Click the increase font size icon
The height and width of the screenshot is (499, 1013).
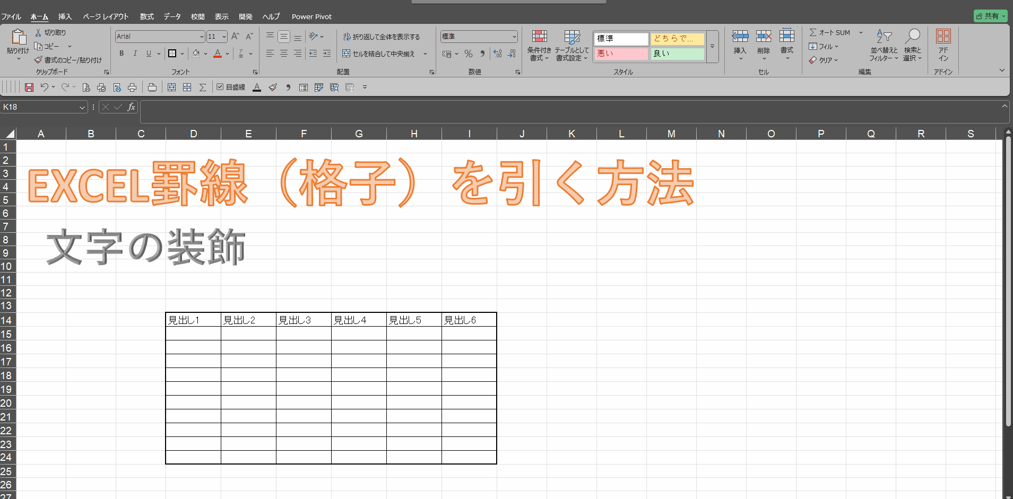tap(235, 37)
